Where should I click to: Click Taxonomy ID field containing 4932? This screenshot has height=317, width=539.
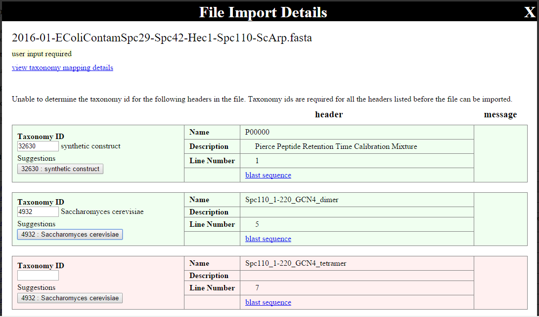[38, 212]
